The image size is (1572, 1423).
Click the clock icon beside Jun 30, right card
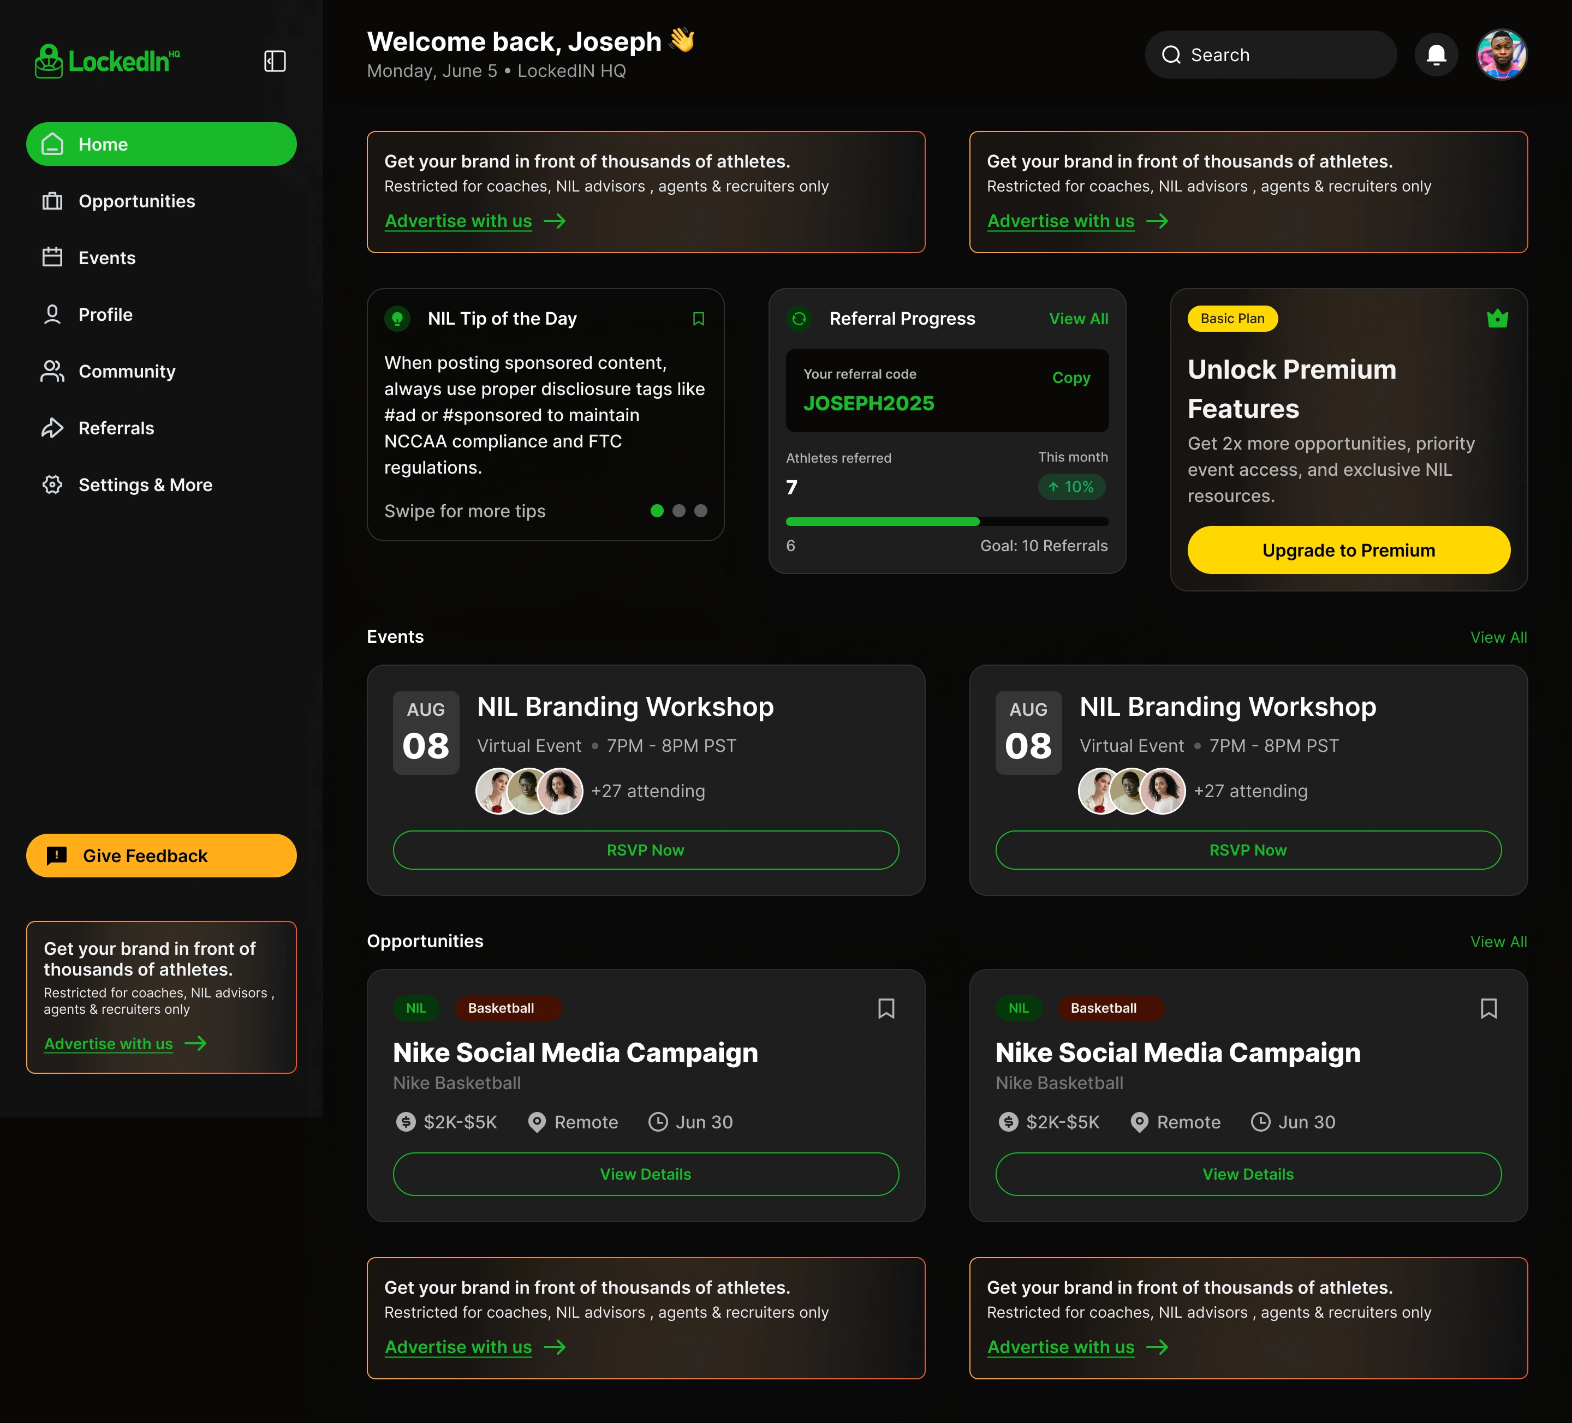pyautogui.click(x=1260, y=1121)
